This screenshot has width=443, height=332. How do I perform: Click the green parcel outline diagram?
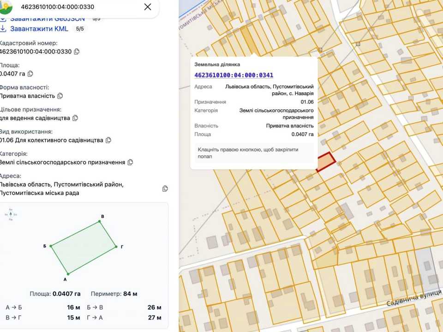click(x=84, y=248)
